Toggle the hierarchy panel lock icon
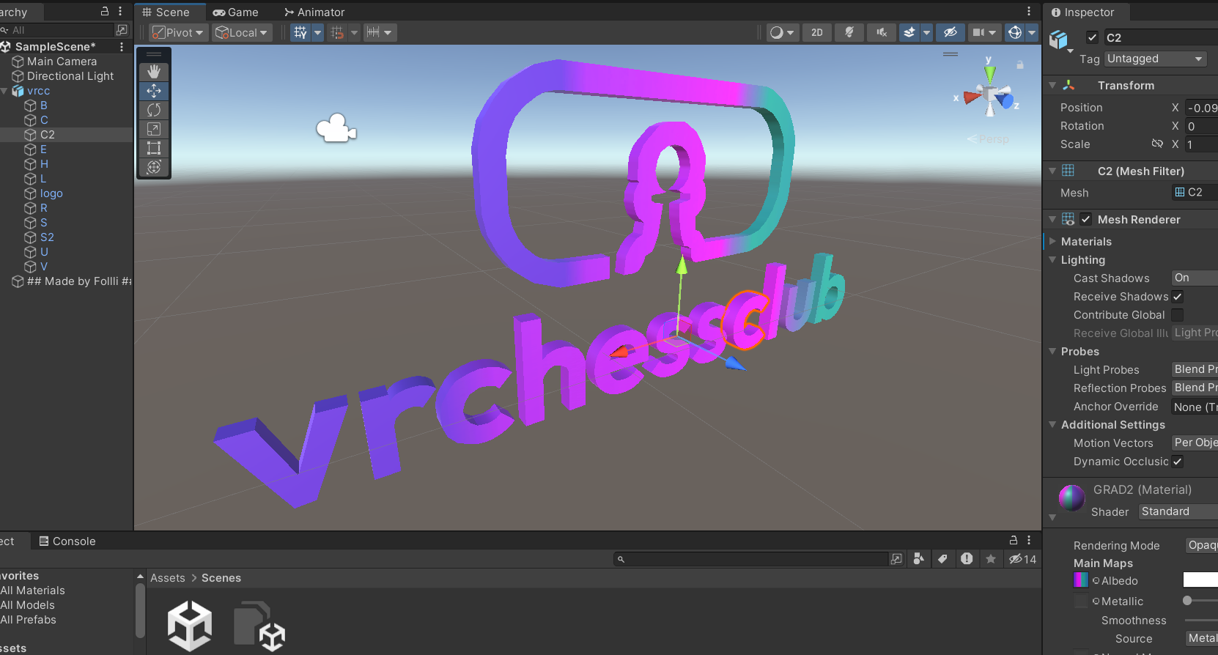 105,11
